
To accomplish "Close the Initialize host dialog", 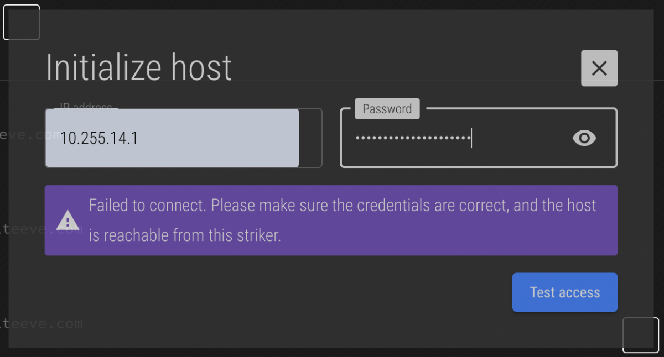I will (x=599, y=69).
